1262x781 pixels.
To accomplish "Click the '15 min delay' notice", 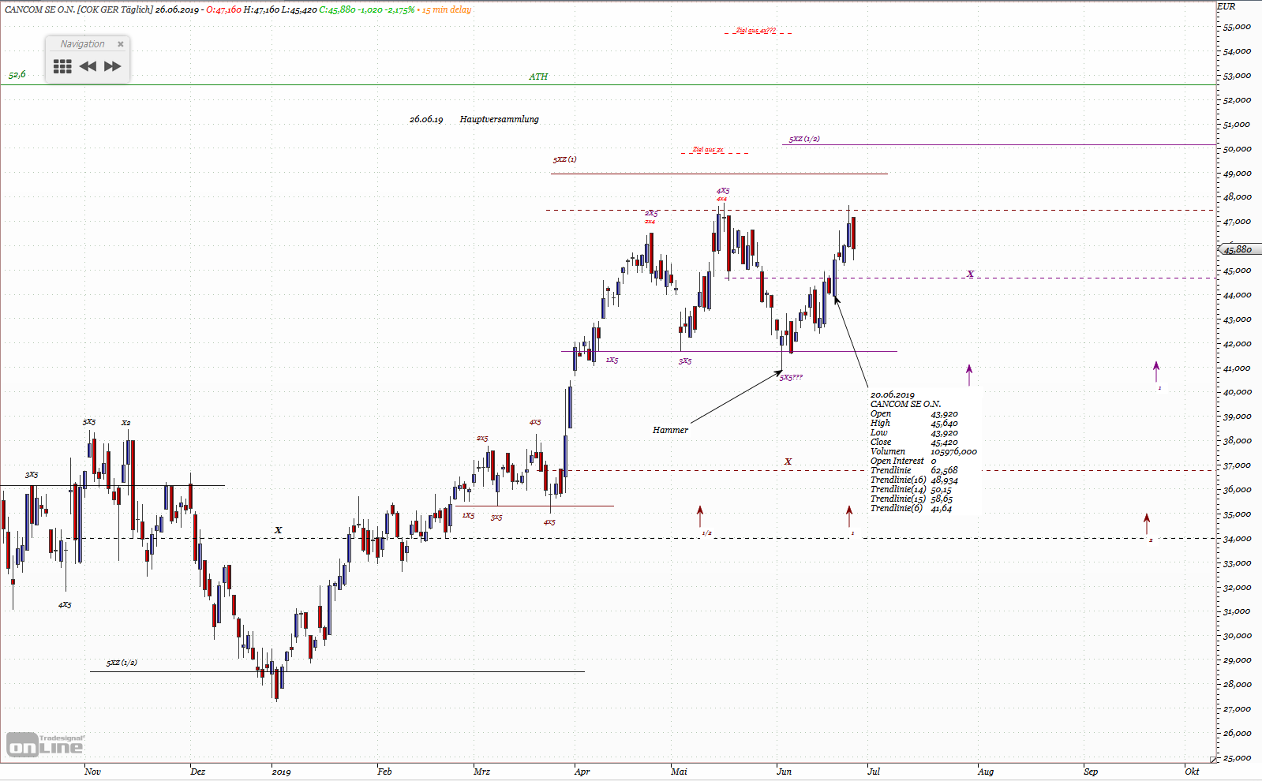I will pyautogui.click(x=447, y=9).
